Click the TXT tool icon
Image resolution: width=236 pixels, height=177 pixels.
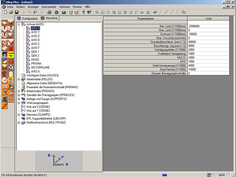(x=4, y=42)
